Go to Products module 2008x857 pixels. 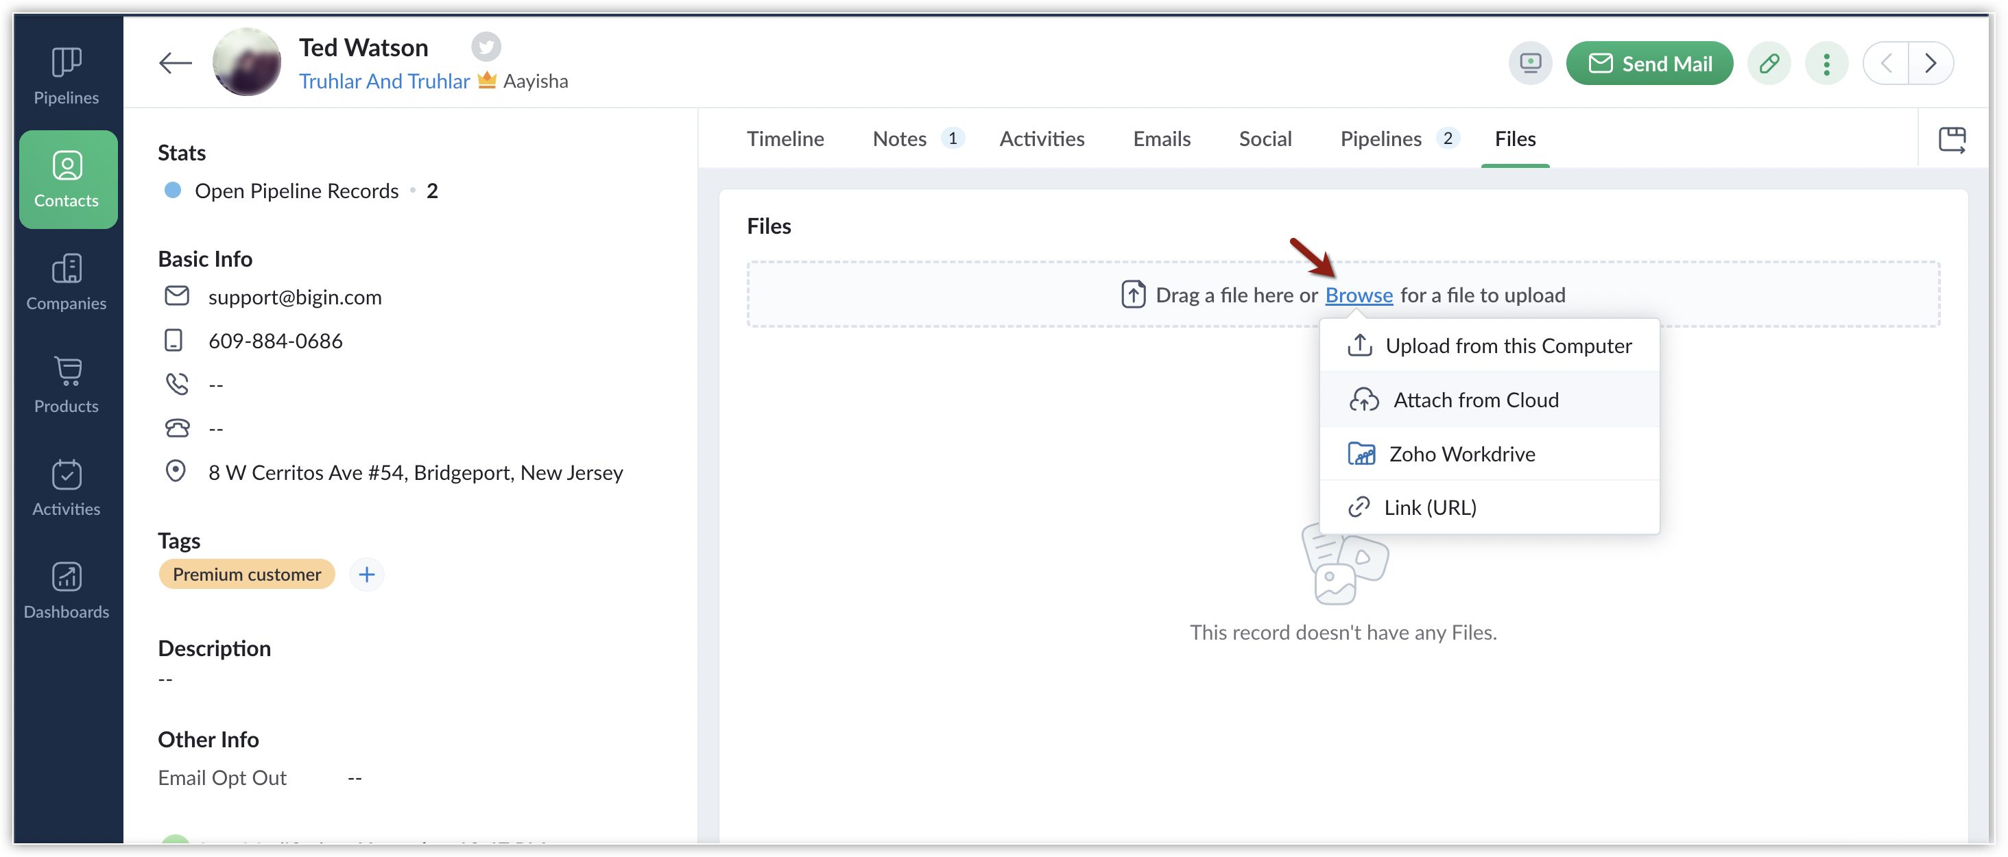coord(67,385)
